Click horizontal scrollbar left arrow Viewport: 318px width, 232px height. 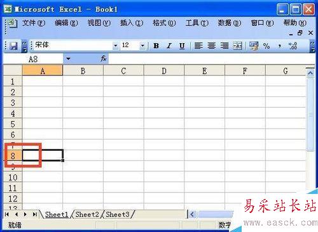point(192,215)
